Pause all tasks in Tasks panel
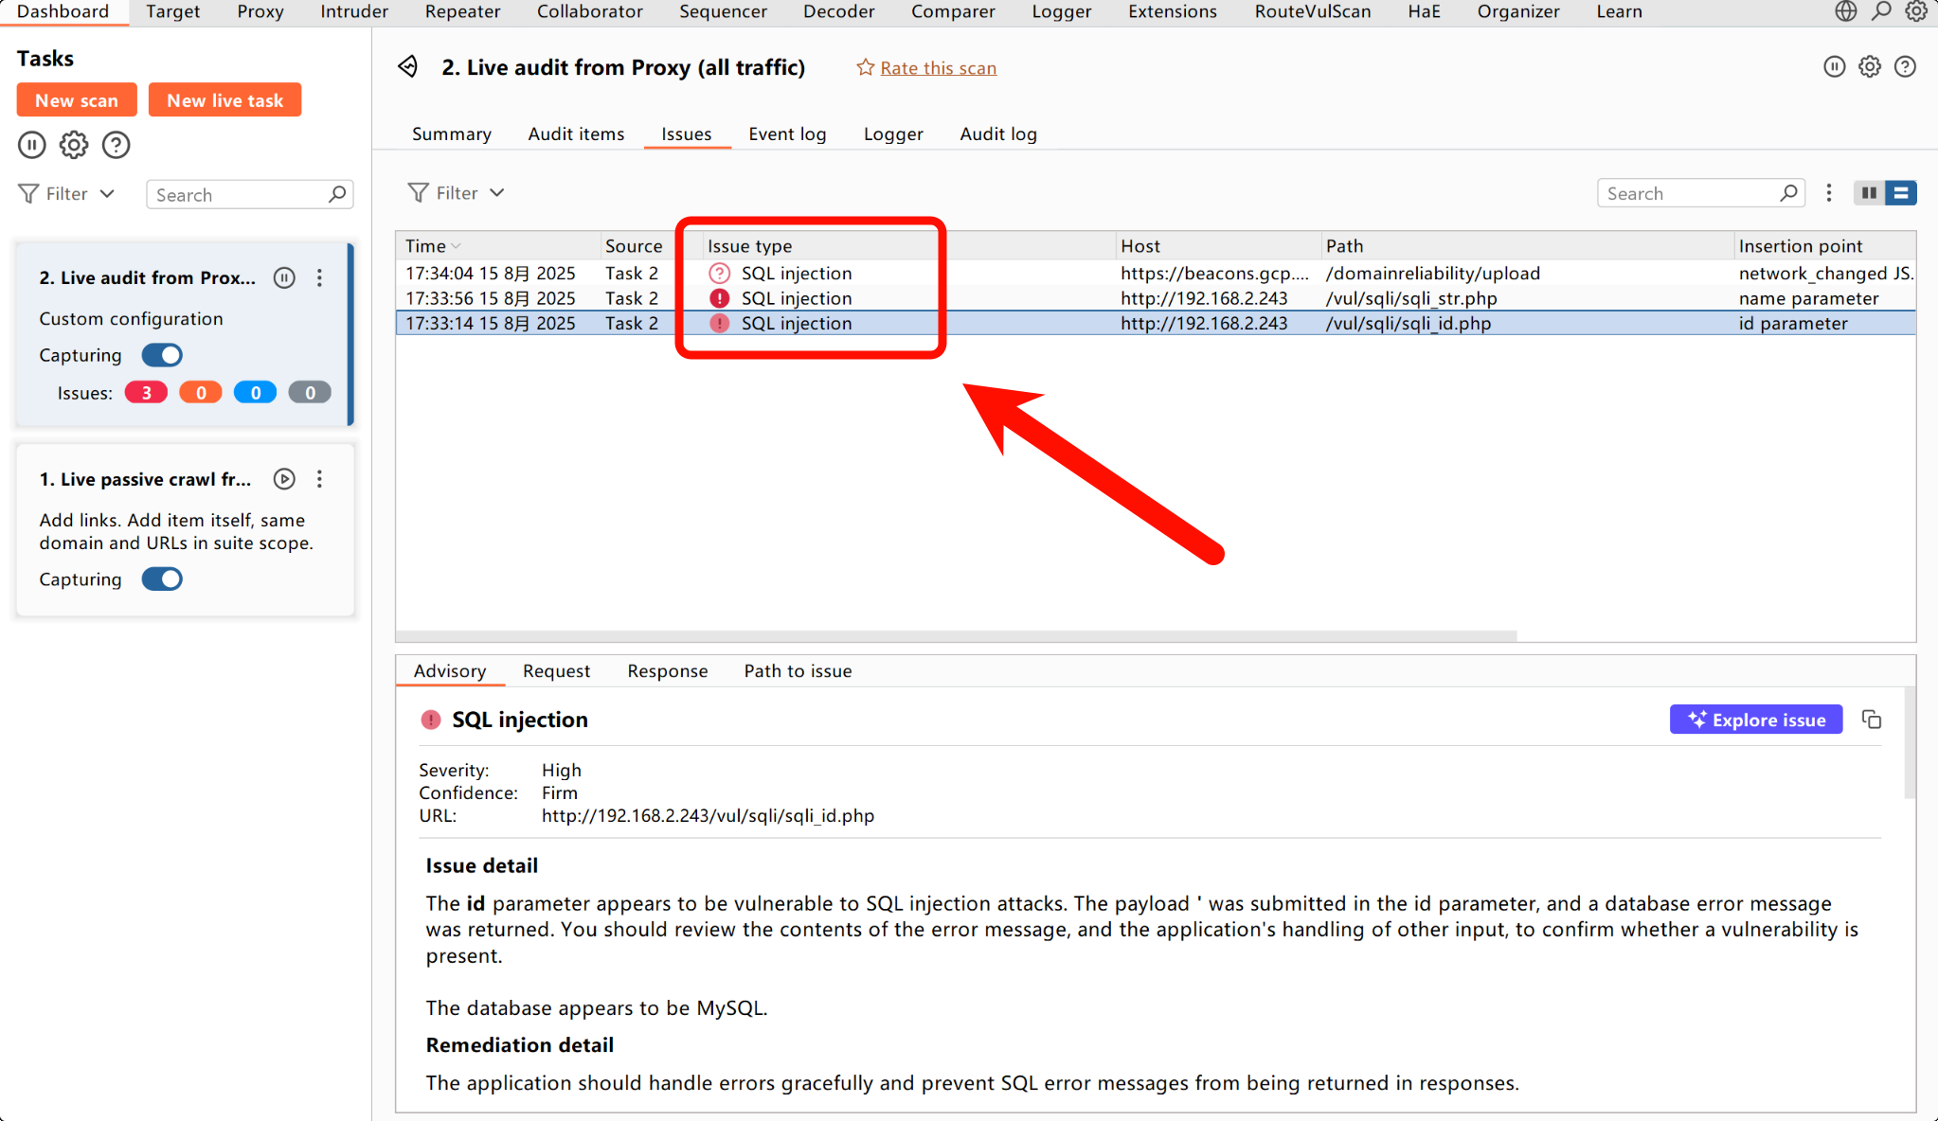 (32, 145)
